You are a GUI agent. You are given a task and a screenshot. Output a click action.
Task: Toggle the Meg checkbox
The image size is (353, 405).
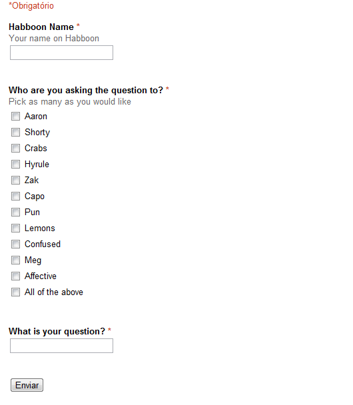tap(15, 260)
